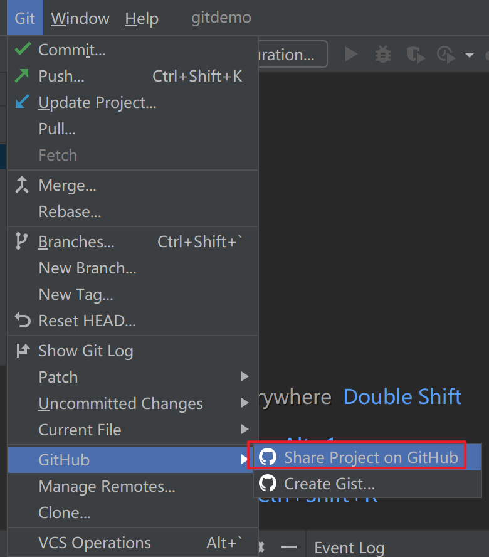Open the Help menu

coord(141,18)
